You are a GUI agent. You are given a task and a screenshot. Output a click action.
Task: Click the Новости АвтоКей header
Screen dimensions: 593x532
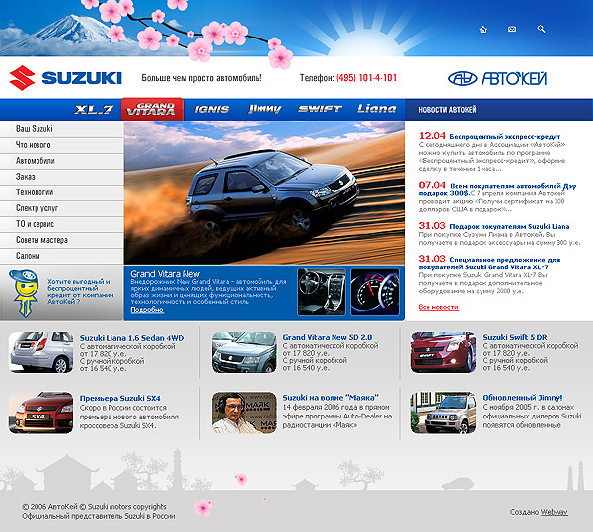coord(447,110)
